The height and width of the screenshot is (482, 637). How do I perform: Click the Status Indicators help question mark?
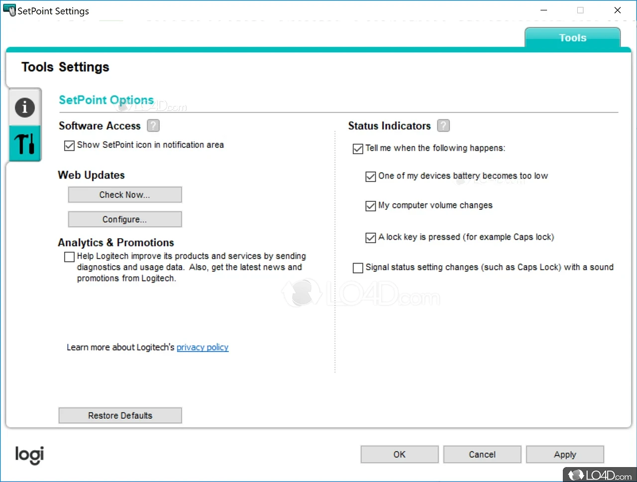(x=443, y=126)
